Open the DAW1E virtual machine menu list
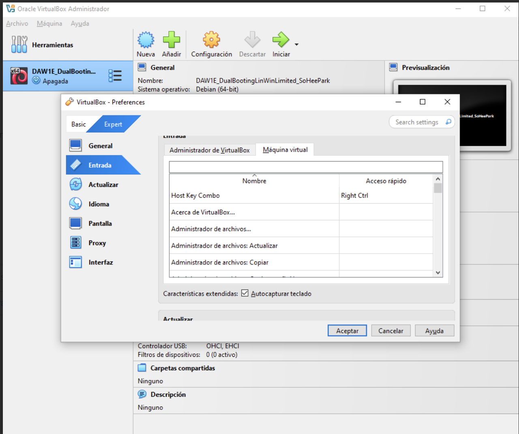The width and height of the screenshot is (519, 434). pyautogui.click(x=115, y=75)
